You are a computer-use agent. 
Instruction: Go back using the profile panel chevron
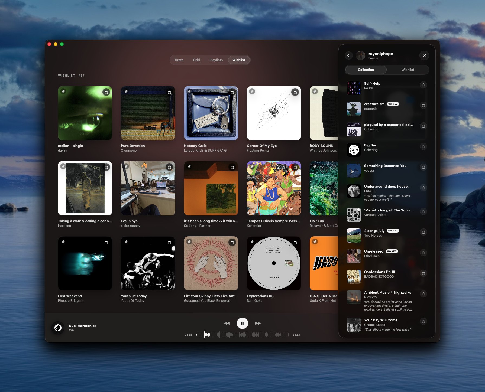point(348,55)
